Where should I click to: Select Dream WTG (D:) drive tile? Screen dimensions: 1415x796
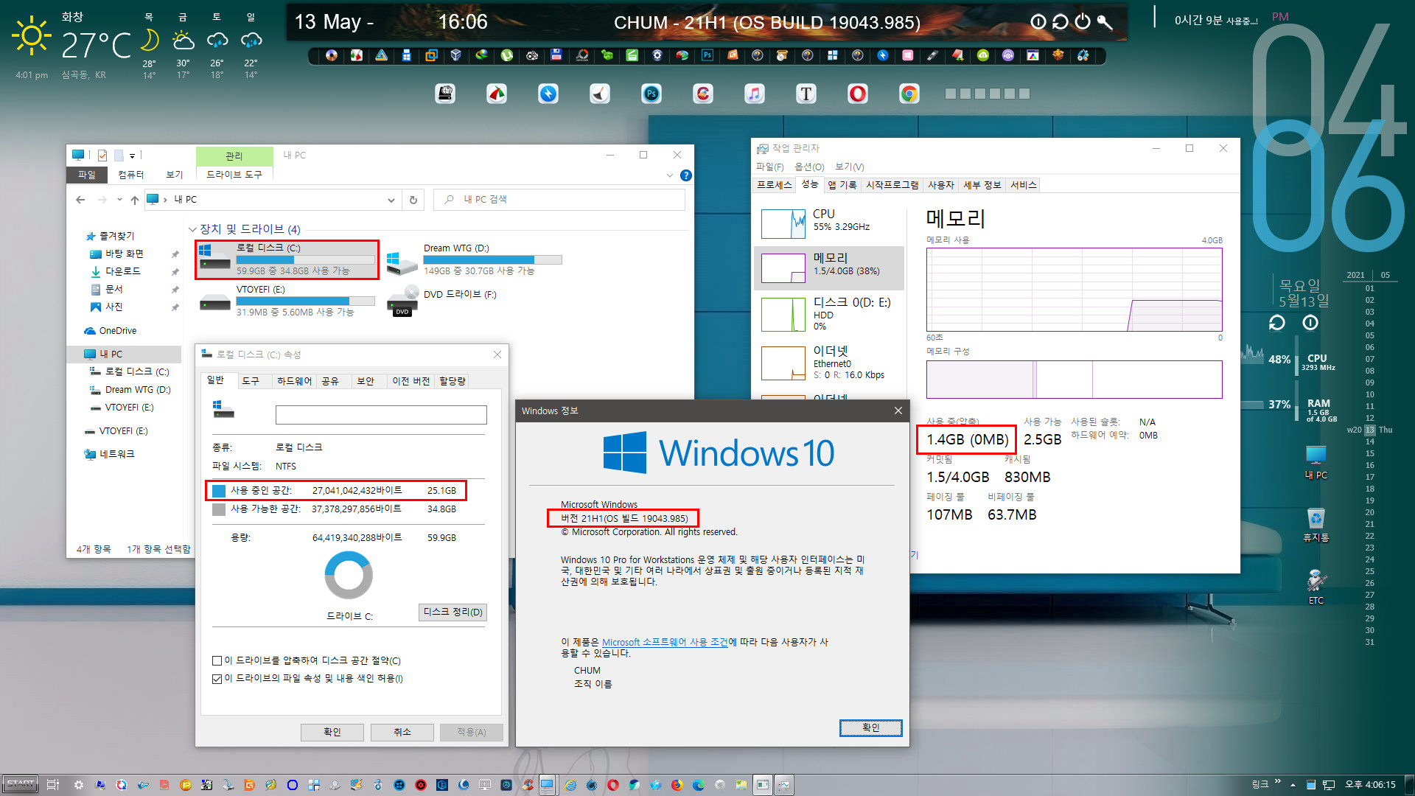[x=474, y=259]
